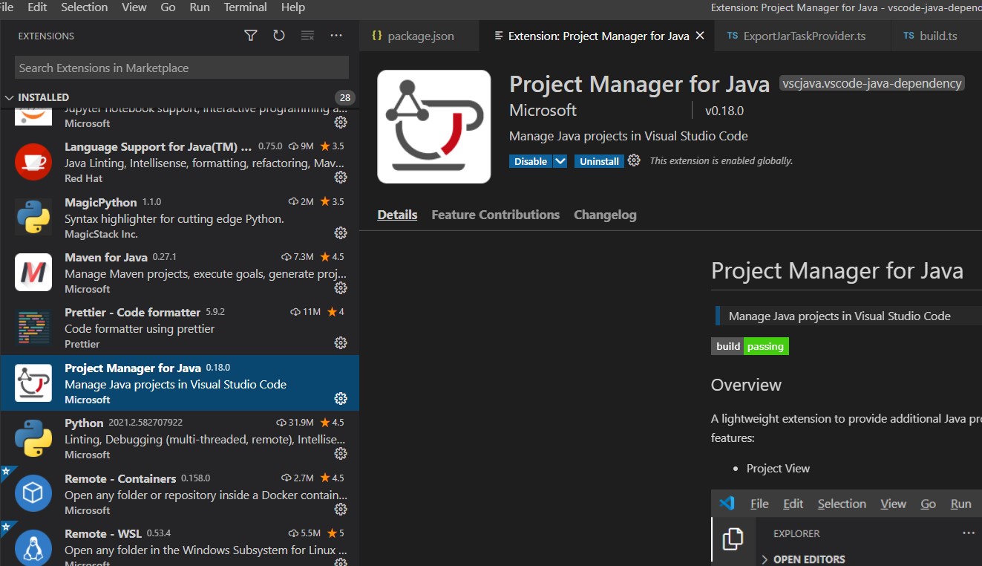Open the Help menu
This screenshot has width=982, height=566.
click(x=293, y=7)
